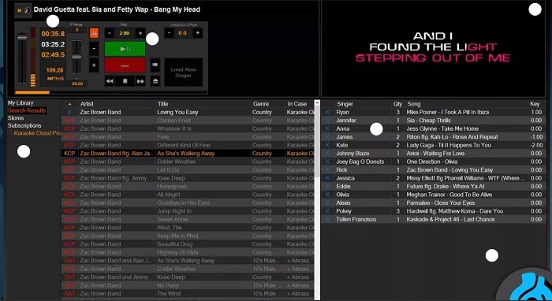Increase the Key value with the plus button
This screenshot has width=552, height=301.
click(x=140, y=33)
